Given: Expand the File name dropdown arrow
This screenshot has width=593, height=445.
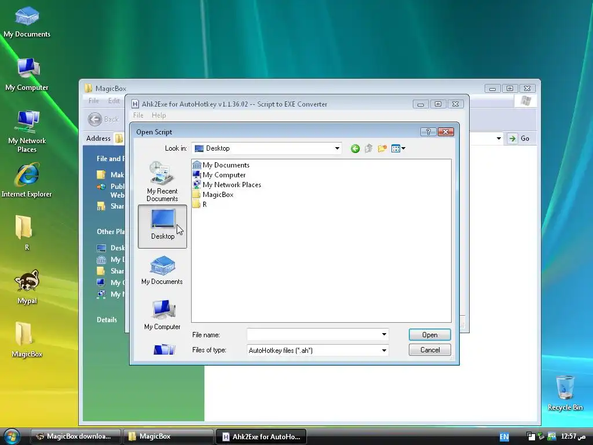Looking at the screenshot, I should pos(384,334).
